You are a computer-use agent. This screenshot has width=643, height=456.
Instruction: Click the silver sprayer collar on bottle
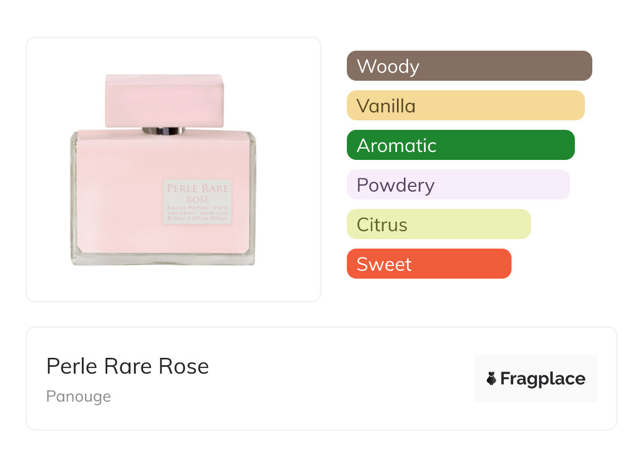[164, 130]
